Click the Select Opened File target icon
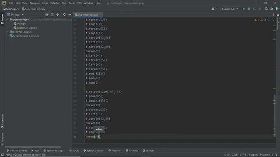280x157 pixels. 47,14
